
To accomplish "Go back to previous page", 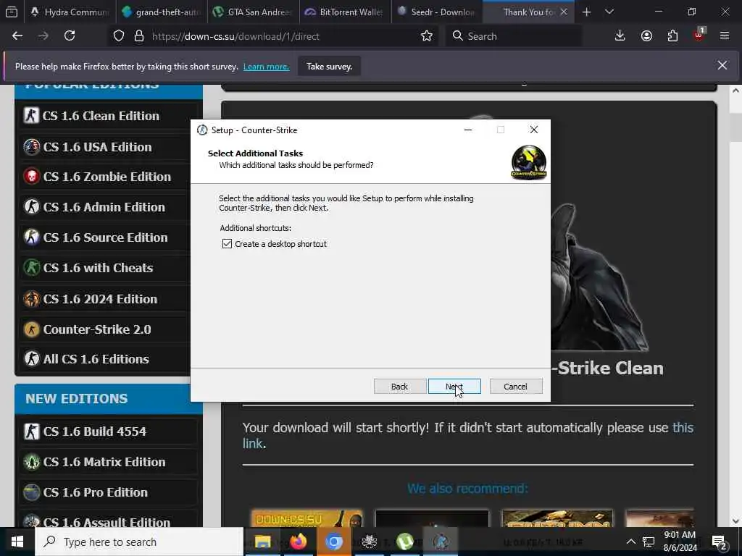I will (x=17, y=36).
